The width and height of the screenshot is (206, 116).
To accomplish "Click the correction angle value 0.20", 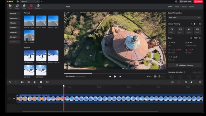I will tap(190, 43).
